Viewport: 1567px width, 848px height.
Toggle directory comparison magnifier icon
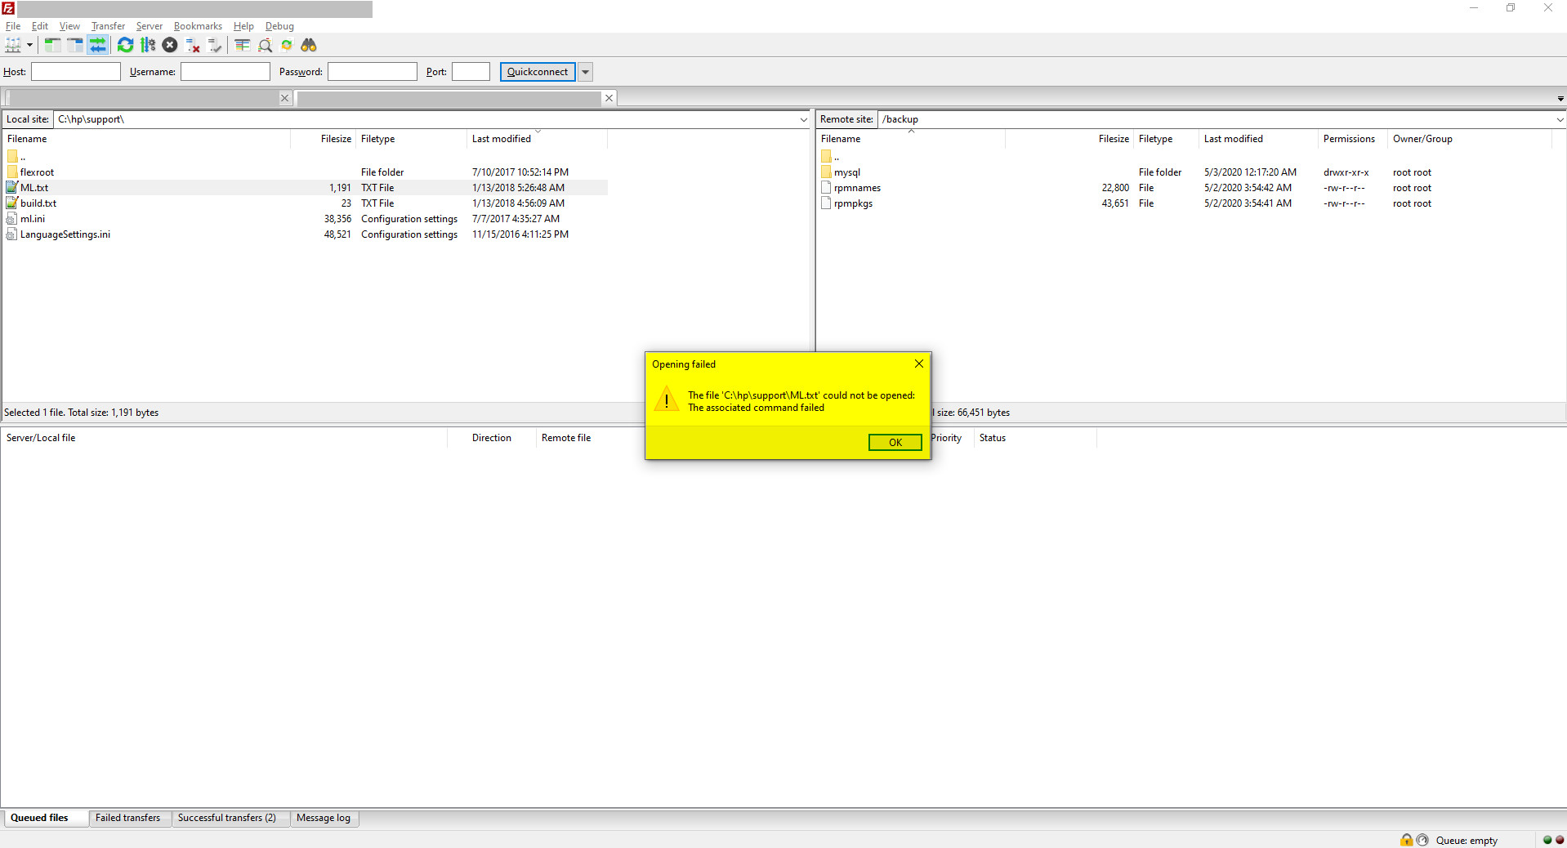tap(265, 46)
